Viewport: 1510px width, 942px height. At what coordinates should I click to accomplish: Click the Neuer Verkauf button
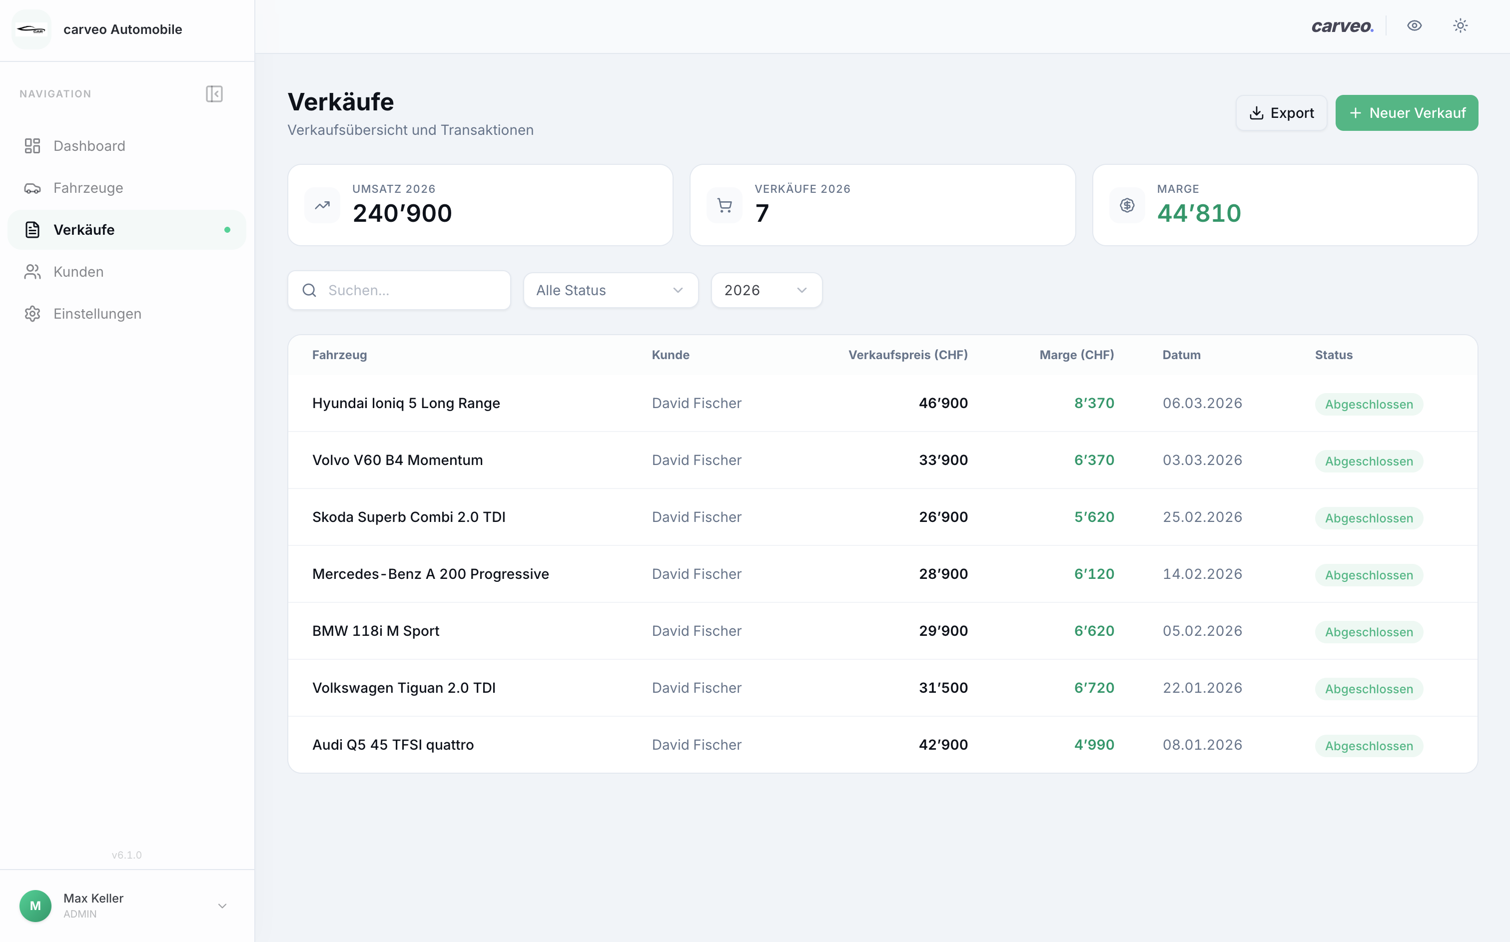pyautogui.click(x=1407, y=113)
